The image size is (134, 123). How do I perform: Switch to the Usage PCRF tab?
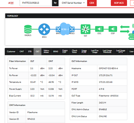84,52
